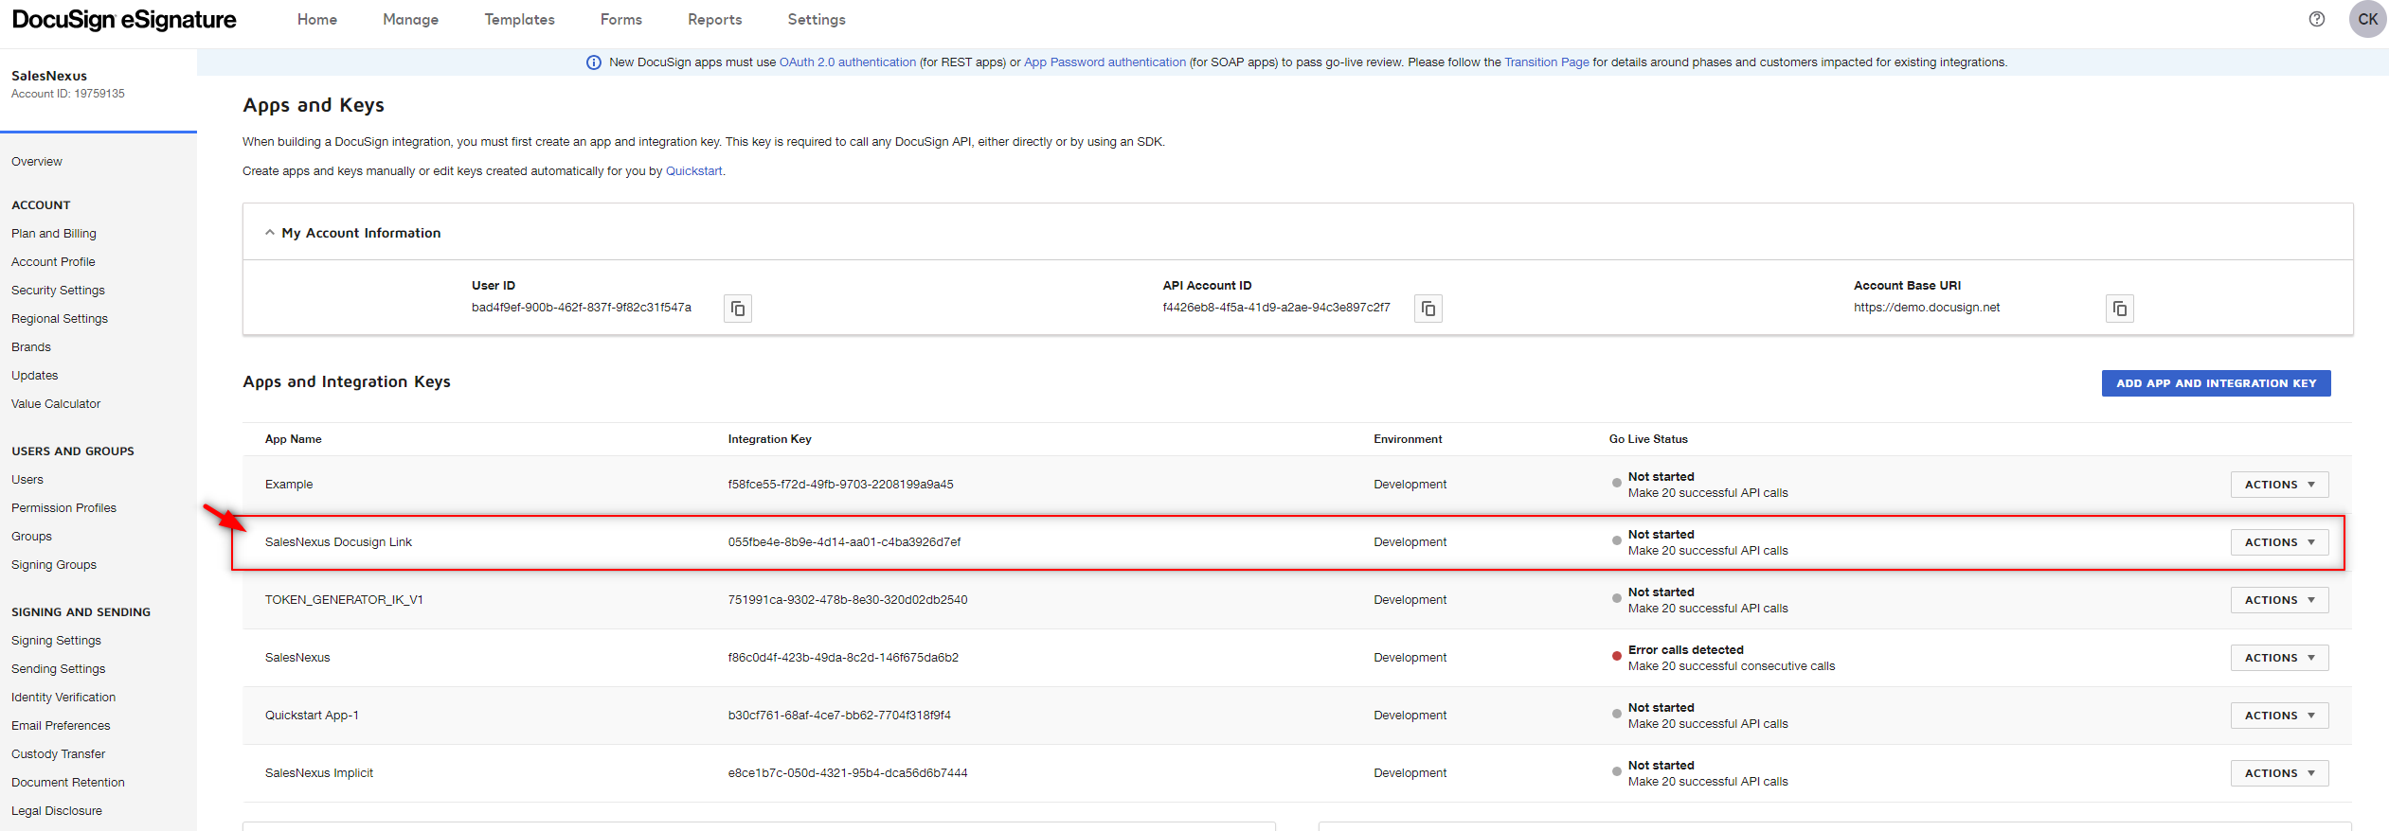Image resolution: width=2389 pixels, height=831 pixels.
Task: Select TOKEN_GENERATOR_IK_V1 app name
Action: 344,600
